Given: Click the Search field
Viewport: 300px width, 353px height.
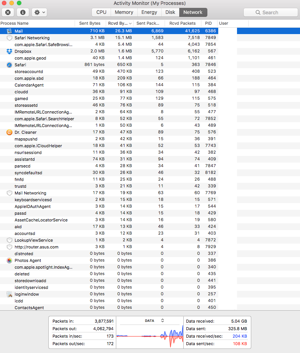Looking at the screenshot, I should [270, 12].
